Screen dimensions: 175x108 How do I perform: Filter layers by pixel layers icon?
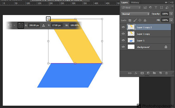pyautogui.click(x=145, y=8)
